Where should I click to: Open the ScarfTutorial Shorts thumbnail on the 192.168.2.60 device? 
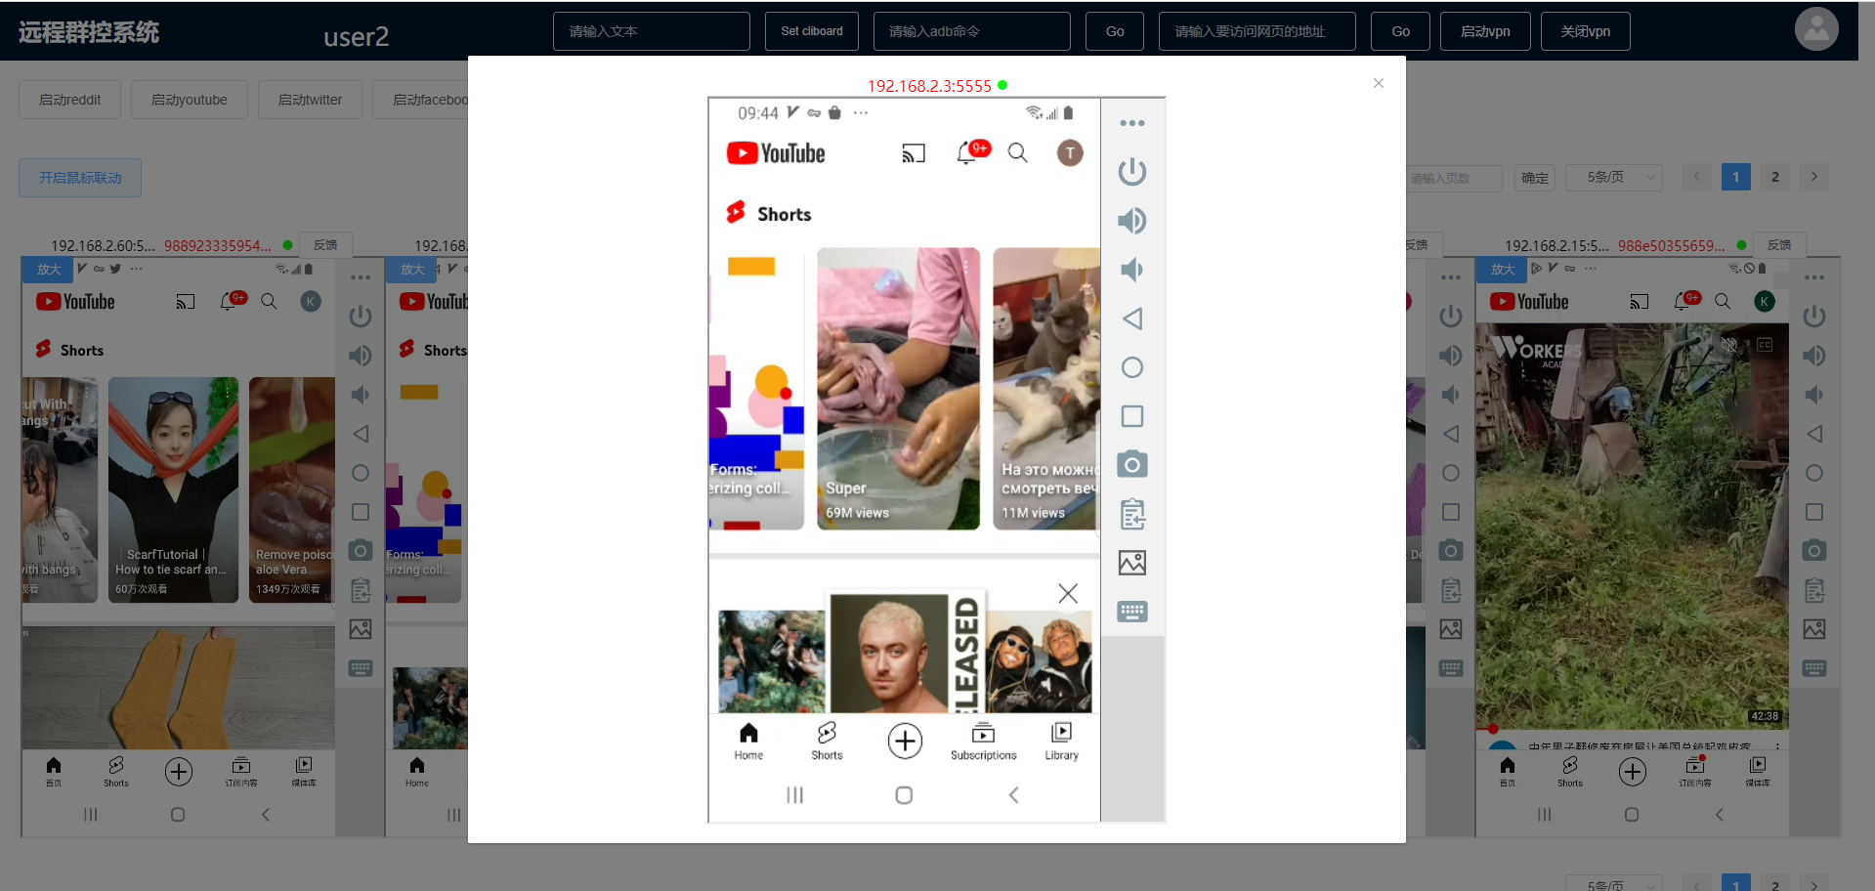click(x=173, y=490)
